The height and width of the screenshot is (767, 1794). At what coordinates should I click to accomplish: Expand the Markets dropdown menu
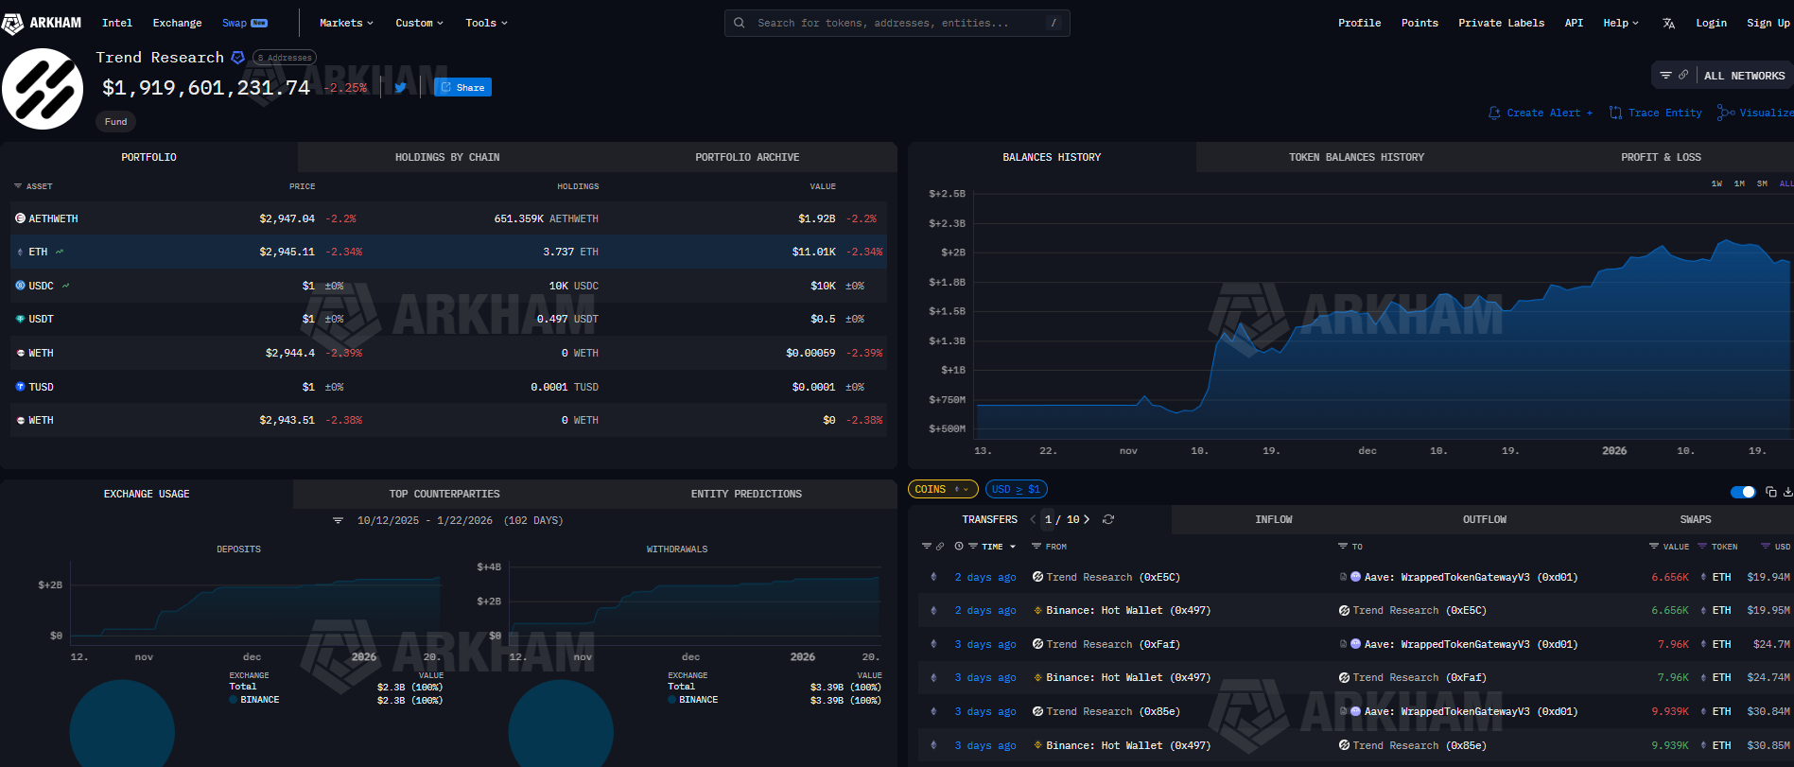point(346,23)
